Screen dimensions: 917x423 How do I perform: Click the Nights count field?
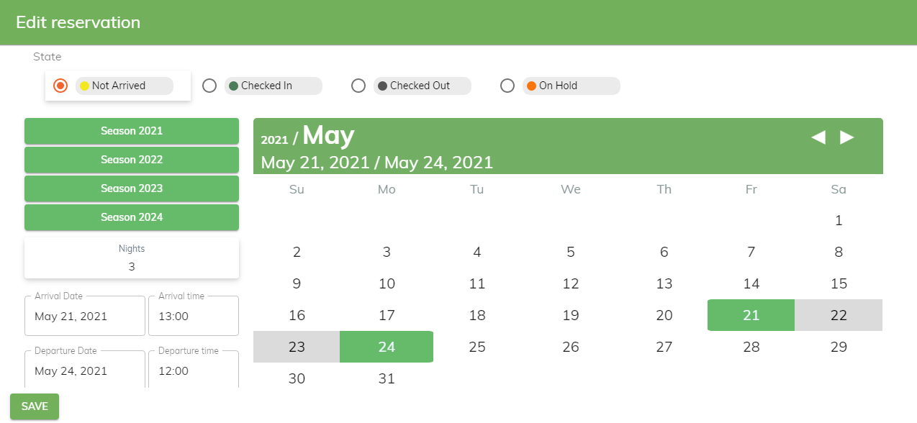point(132,266)
